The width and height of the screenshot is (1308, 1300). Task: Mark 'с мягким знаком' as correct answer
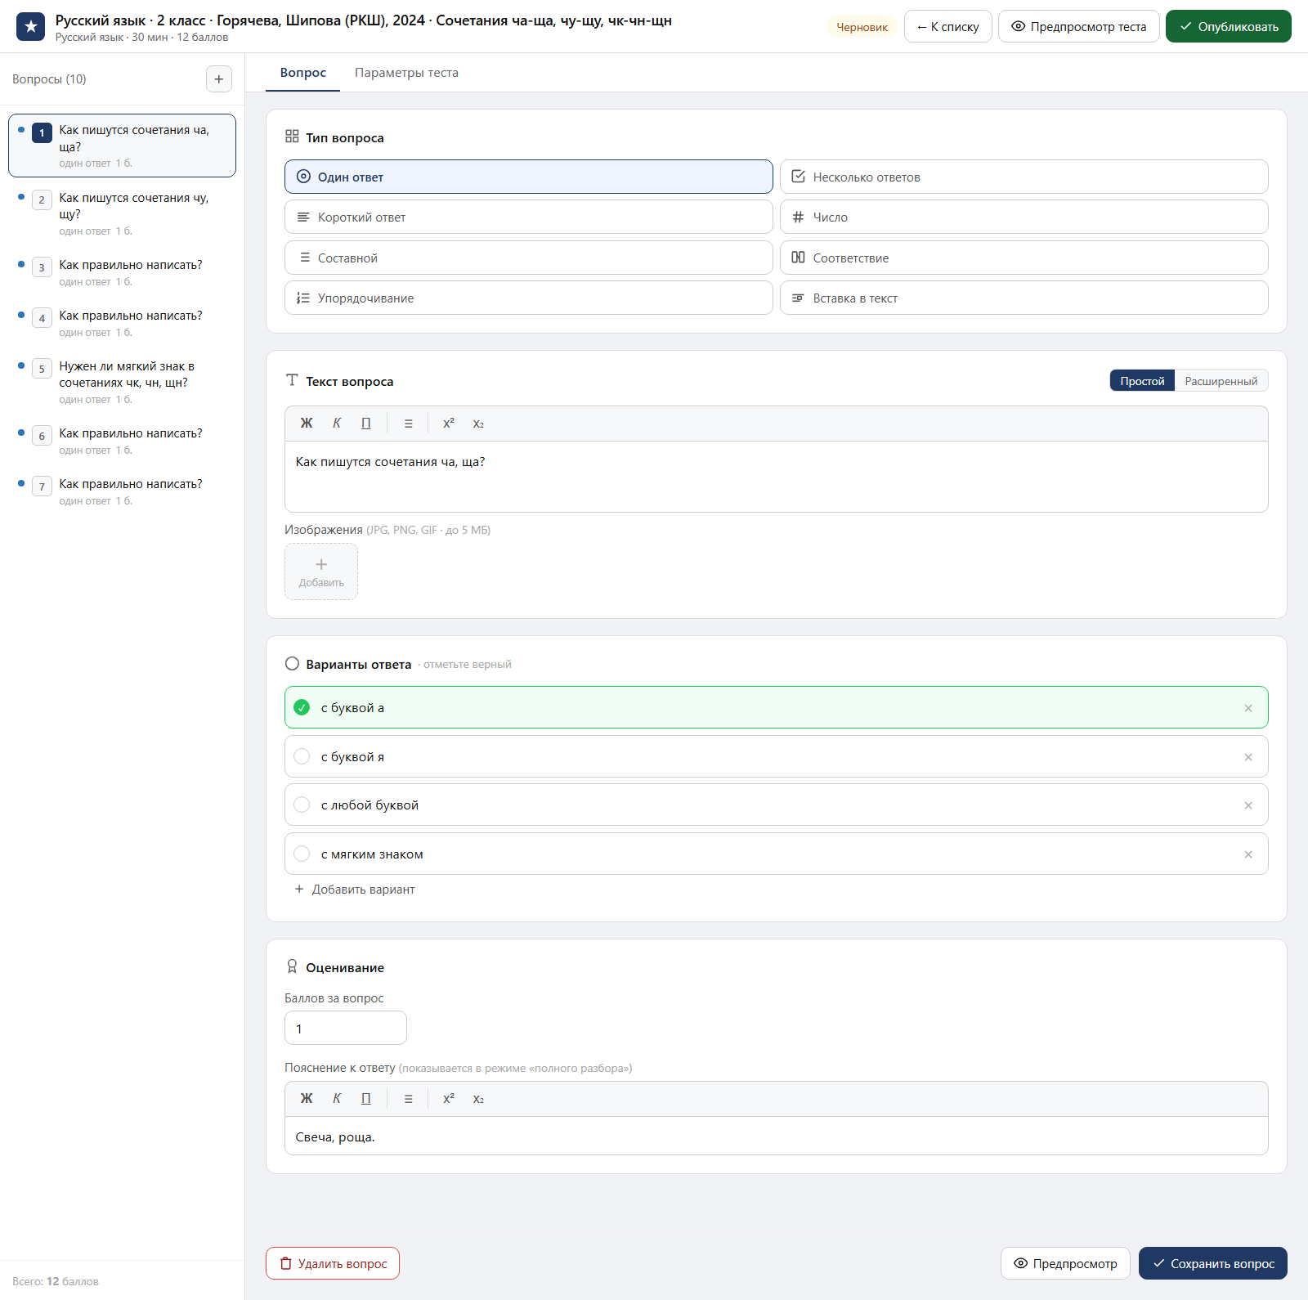[x=302, y=854]
